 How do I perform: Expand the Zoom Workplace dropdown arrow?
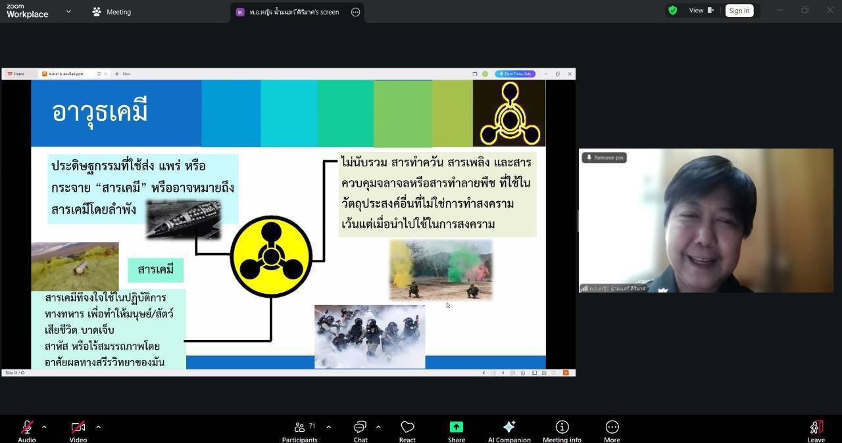pyautogui.click(x=68, y=11)
